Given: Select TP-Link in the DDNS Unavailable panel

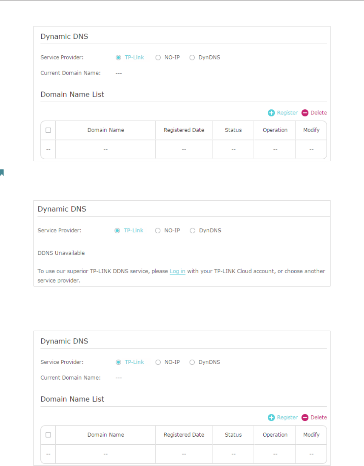Looking at the screenshot, I should click(117, 231).
